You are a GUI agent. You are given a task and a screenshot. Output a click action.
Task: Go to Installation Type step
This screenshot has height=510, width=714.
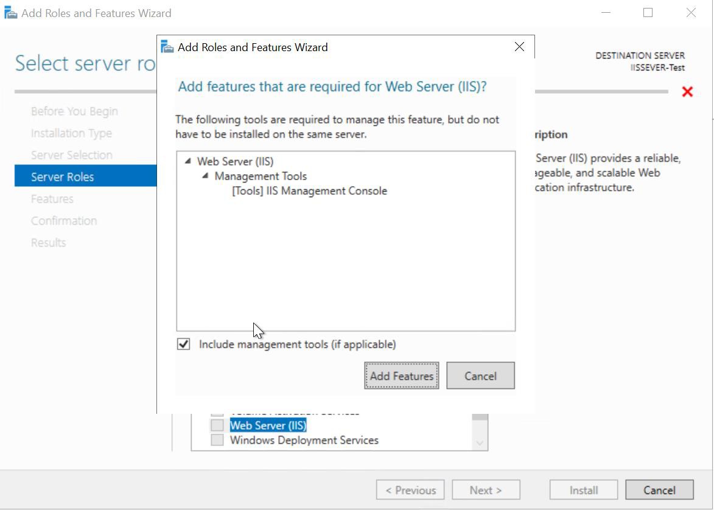(x=71, y=133)
